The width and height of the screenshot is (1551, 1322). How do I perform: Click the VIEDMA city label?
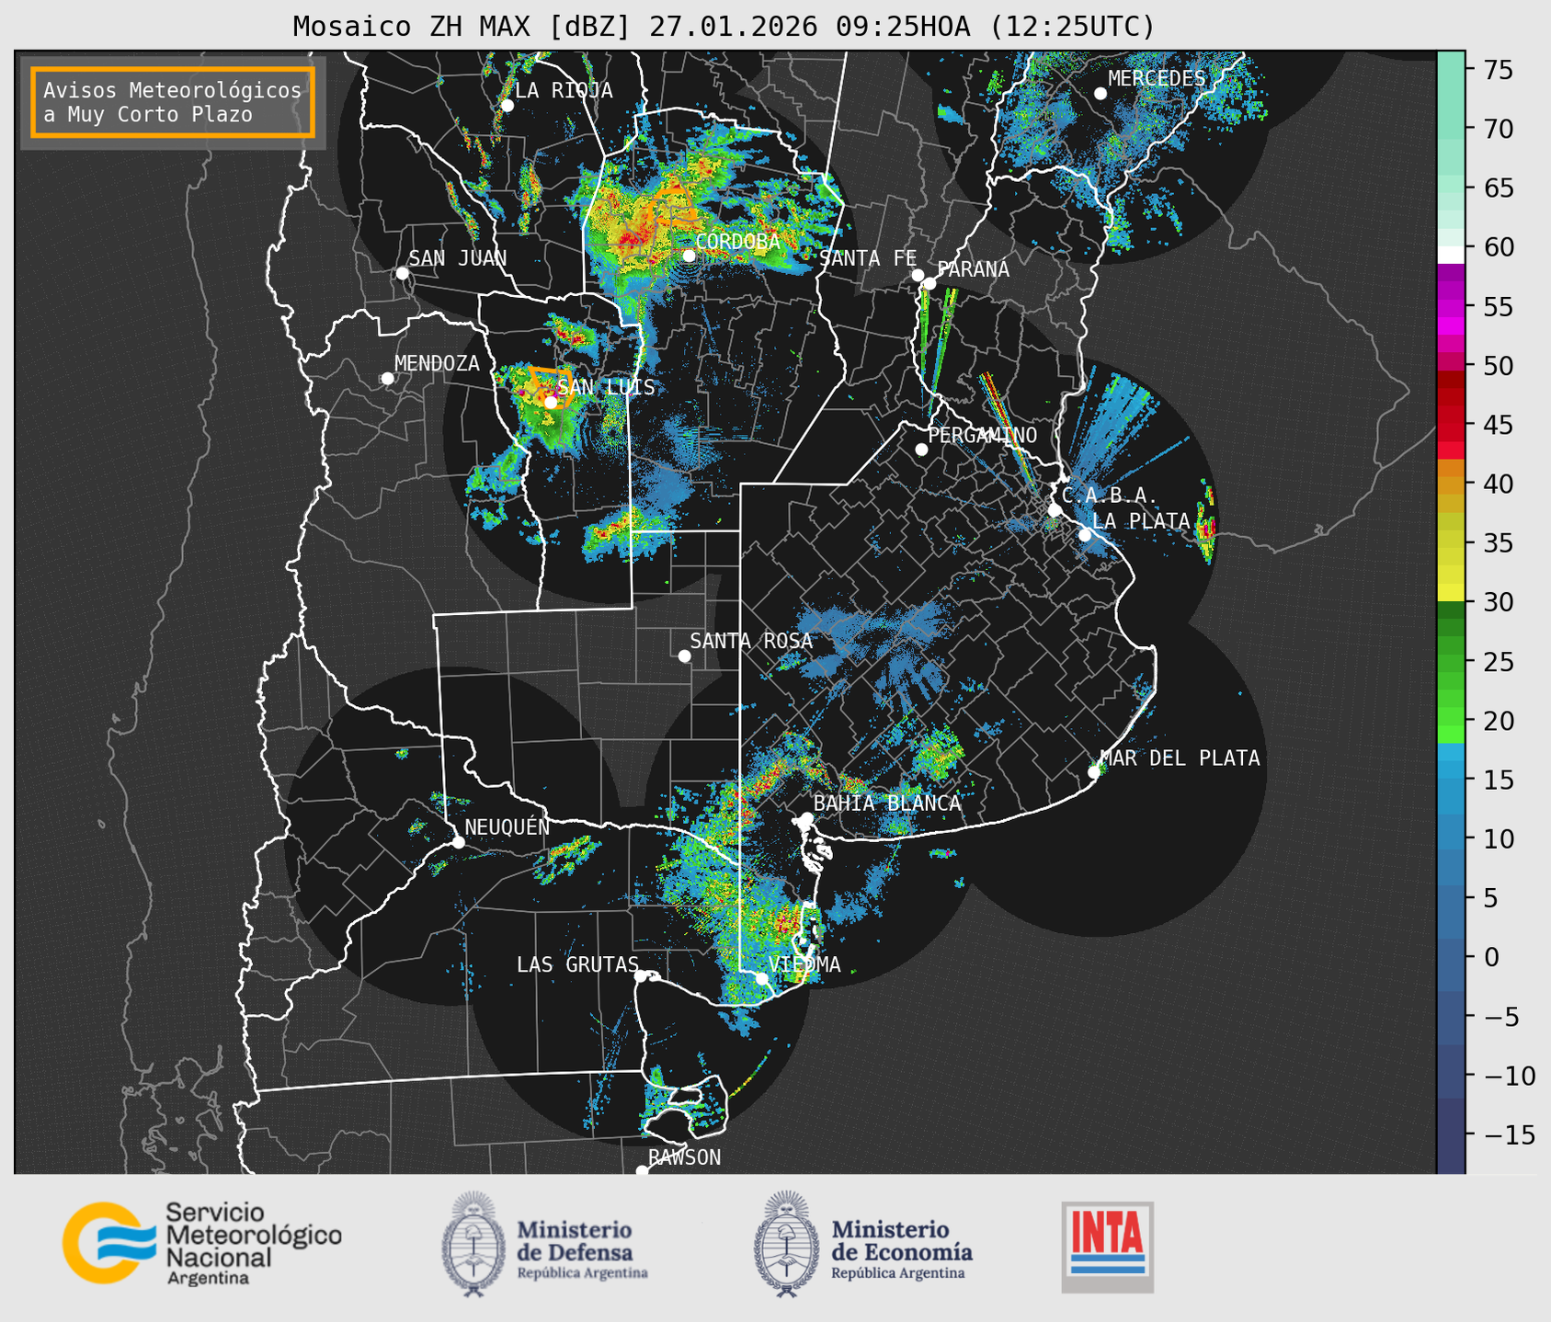pyautogui.click(x=804, y=964)
